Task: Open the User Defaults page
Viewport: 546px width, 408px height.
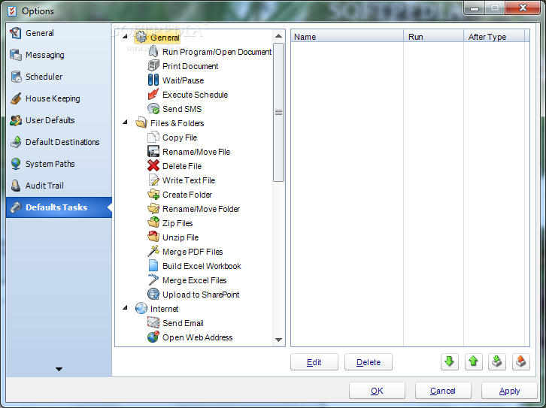Action: (59, 120)
